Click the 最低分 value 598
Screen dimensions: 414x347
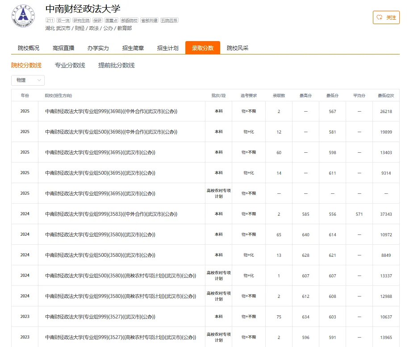point(332,153)
